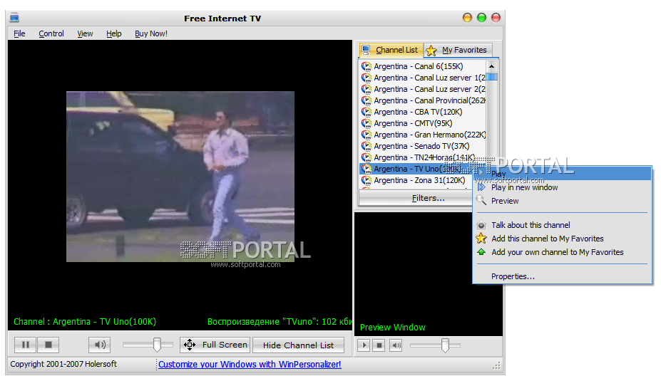Choose Play in new window
The width and height of the screenshot is (661, 381).
coord(563,187)
